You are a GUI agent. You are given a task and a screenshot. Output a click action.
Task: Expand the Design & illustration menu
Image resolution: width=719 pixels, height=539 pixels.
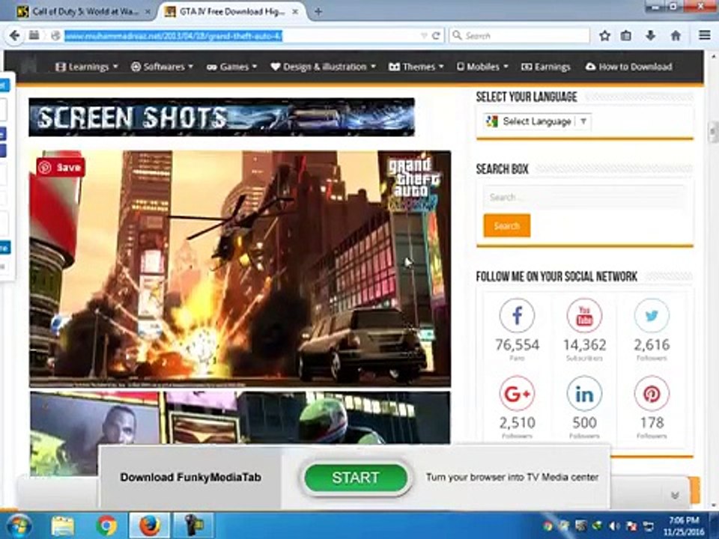pyautogui.click(x=324, y=67)
